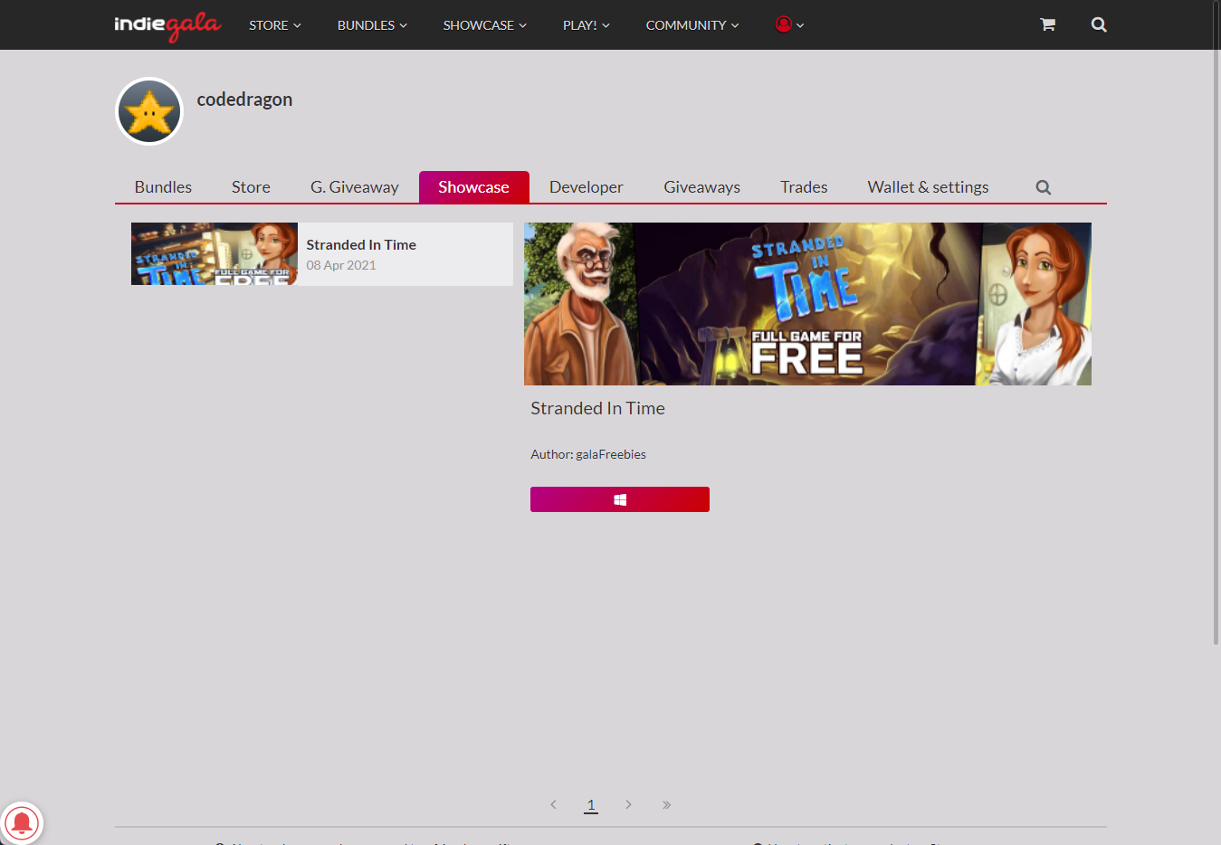Click the Stranded In Time heading

597,408
